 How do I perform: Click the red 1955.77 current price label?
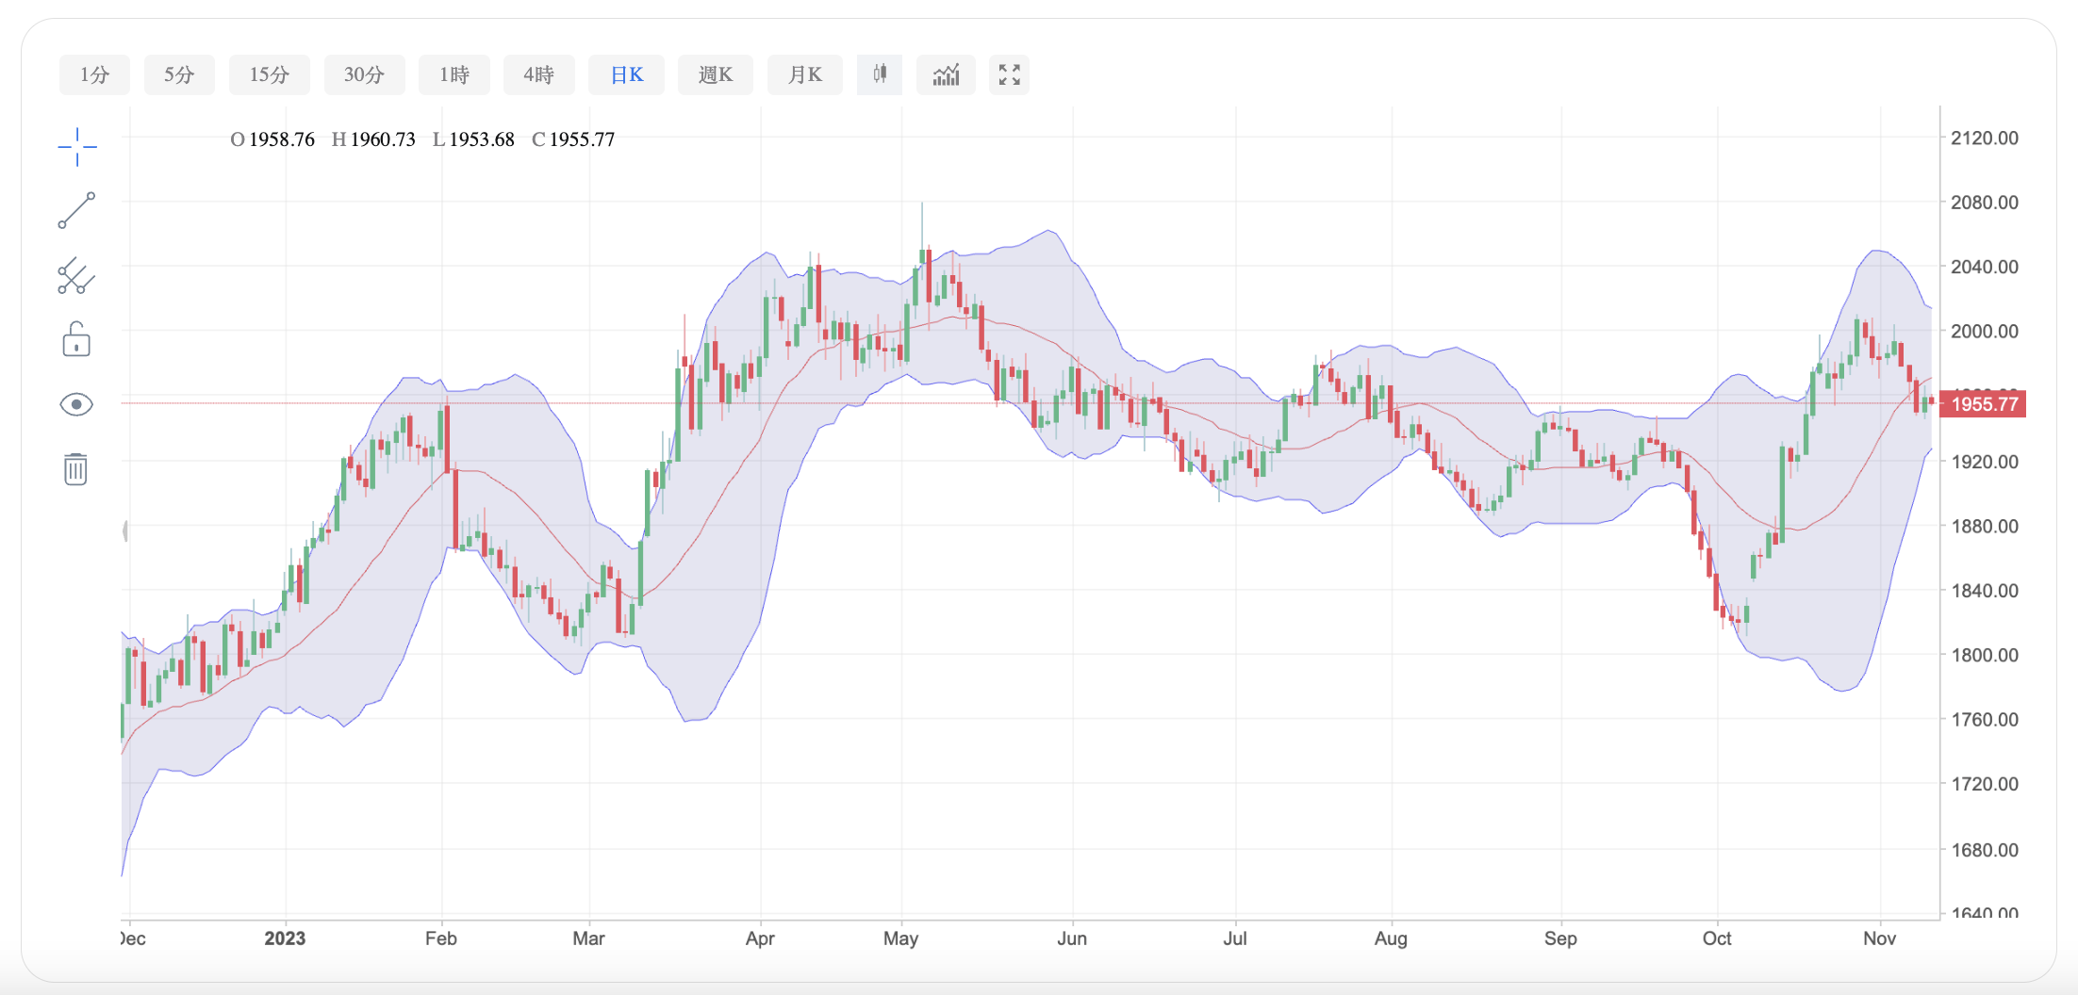(1984, 404)
